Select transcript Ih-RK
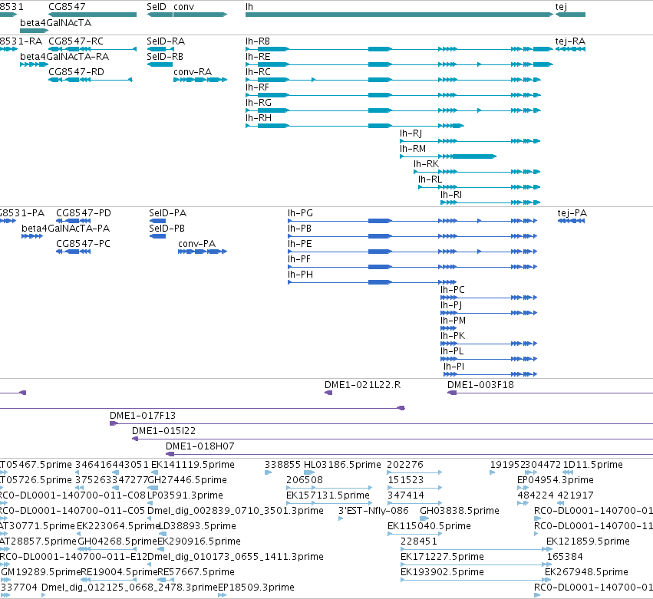Screen dimensions: 653x599 [x=477, y=172]
